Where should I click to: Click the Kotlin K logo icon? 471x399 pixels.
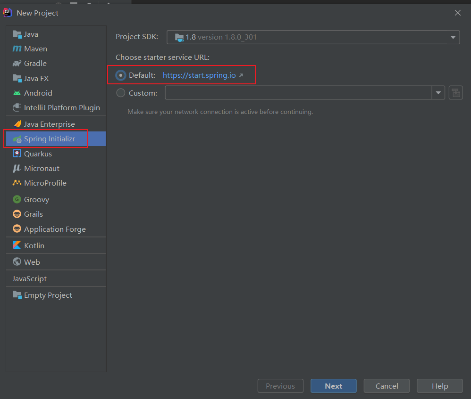tap(17, 245)
